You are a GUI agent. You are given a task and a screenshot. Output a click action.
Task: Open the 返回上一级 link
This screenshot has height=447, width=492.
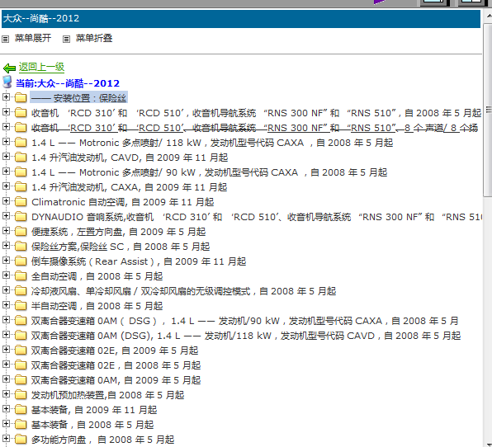[x=41, y=67]
